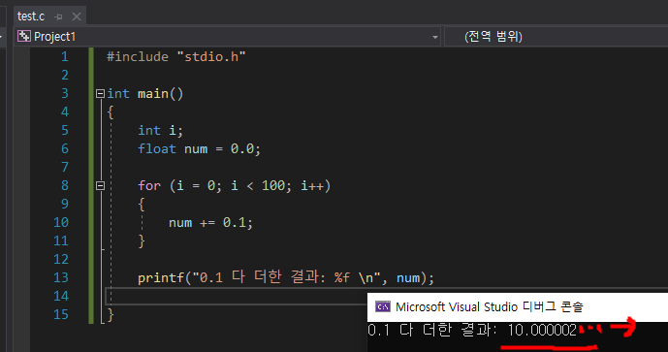Click the #include "stdio.h" line

(175, 56)
